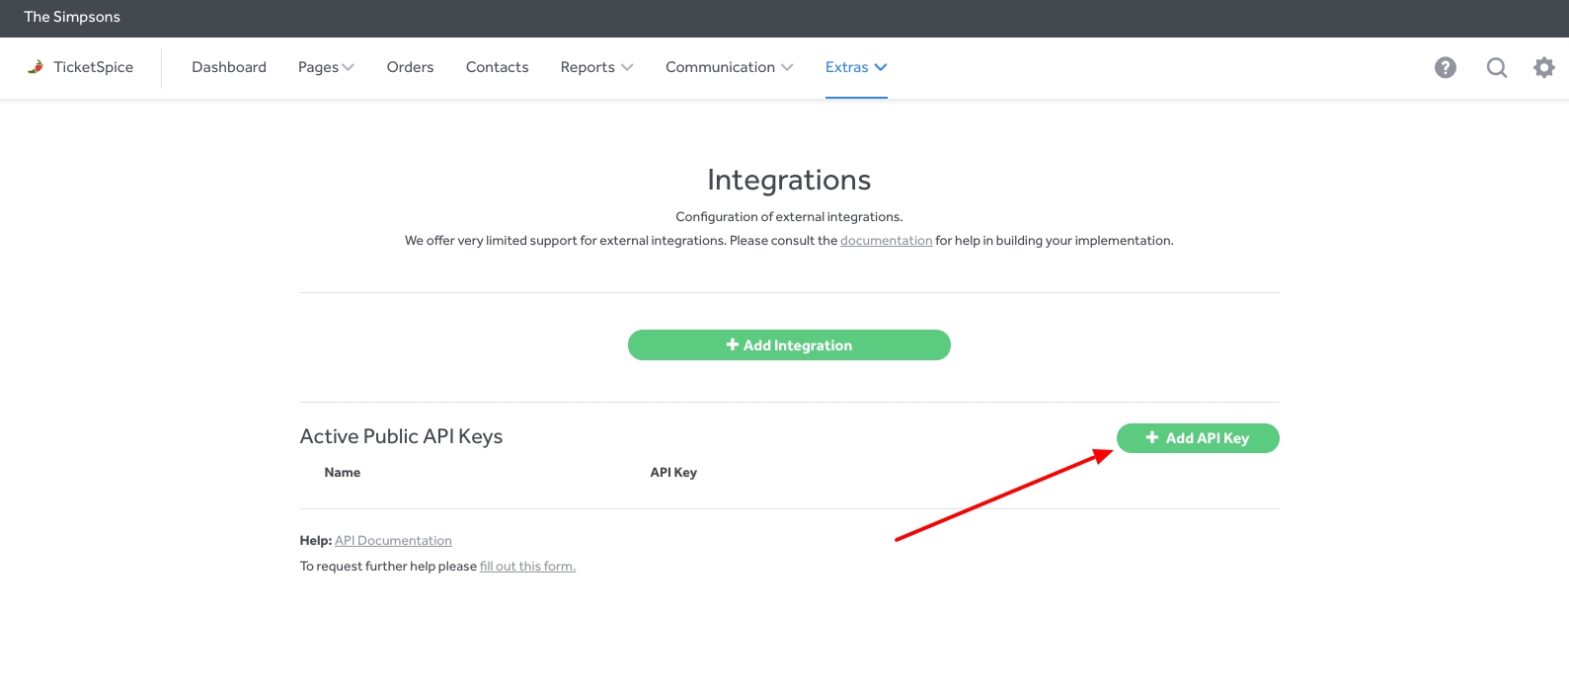Click the API Key column header

(x=673, y=473)
